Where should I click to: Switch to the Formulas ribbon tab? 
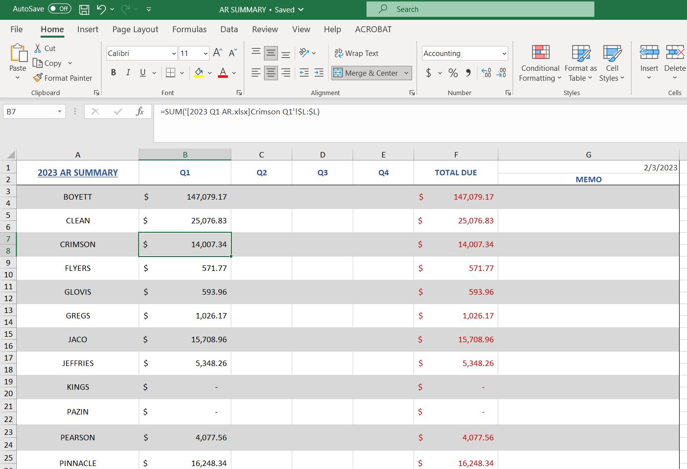[189, 29]
